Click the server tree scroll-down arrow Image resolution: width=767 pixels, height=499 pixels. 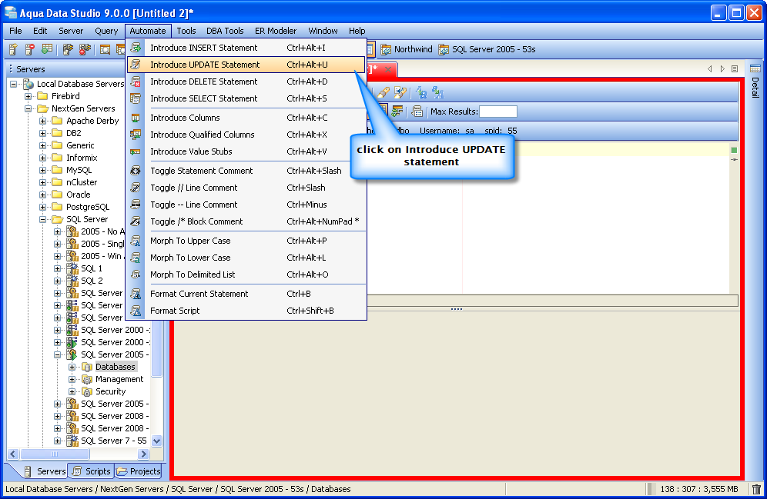(x=156, y=441)
